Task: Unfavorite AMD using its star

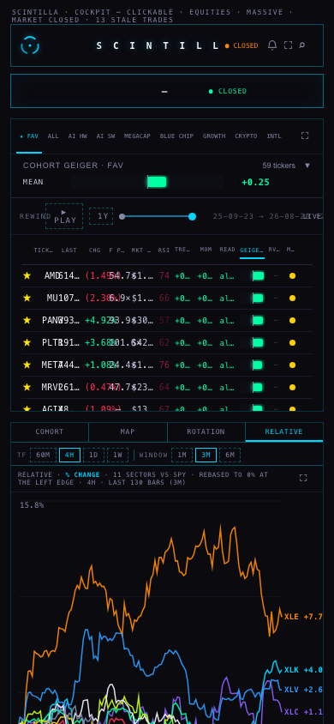Action: pos(27,275)
